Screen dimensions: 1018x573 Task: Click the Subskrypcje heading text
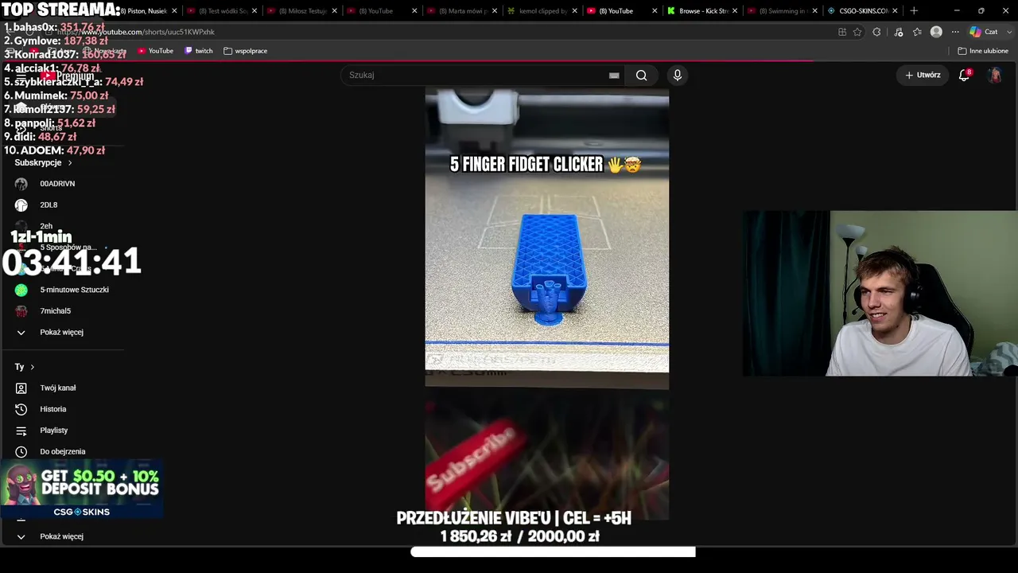38,162
